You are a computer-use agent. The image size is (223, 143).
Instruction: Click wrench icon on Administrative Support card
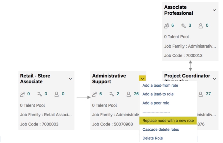point(112,94)
